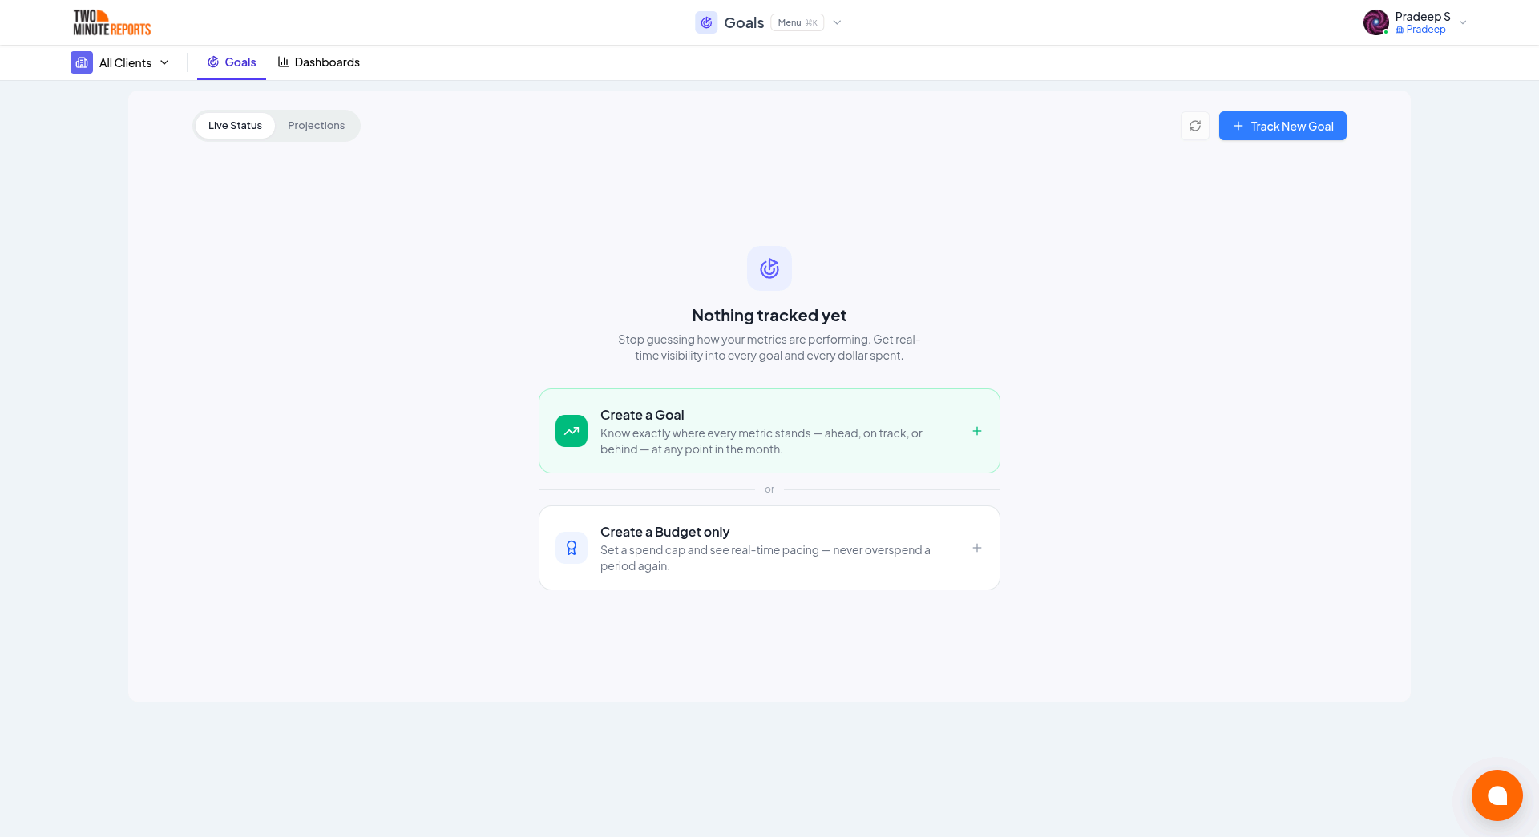Click the empty state target illustration
Image resolution: width=1539 pixels, height=837 pixels.
click(769, 268)
